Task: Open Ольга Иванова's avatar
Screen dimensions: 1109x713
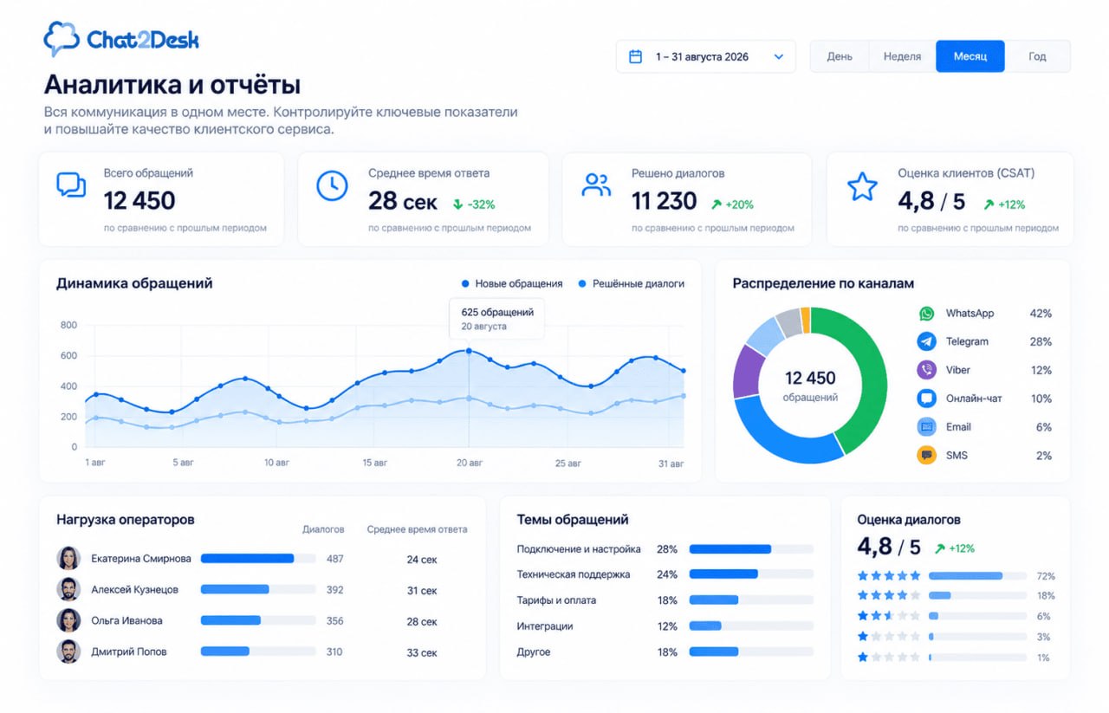Action: click(68, 620)
